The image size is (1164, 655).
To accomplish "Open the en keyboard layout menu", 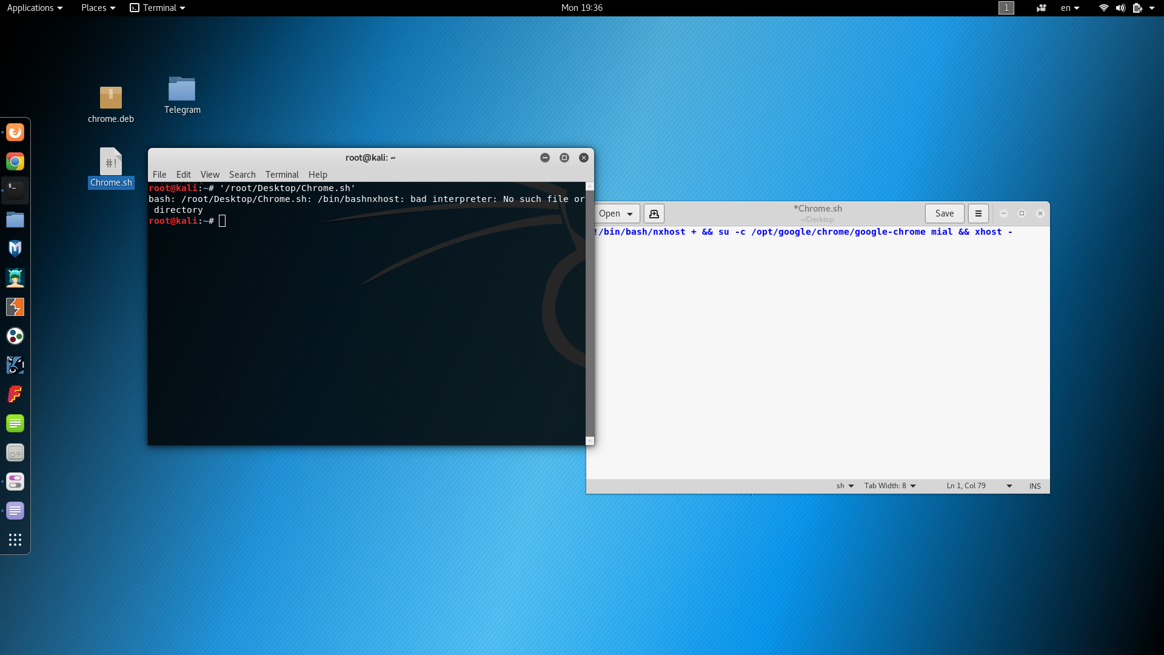I will [x=1069, y=8].
